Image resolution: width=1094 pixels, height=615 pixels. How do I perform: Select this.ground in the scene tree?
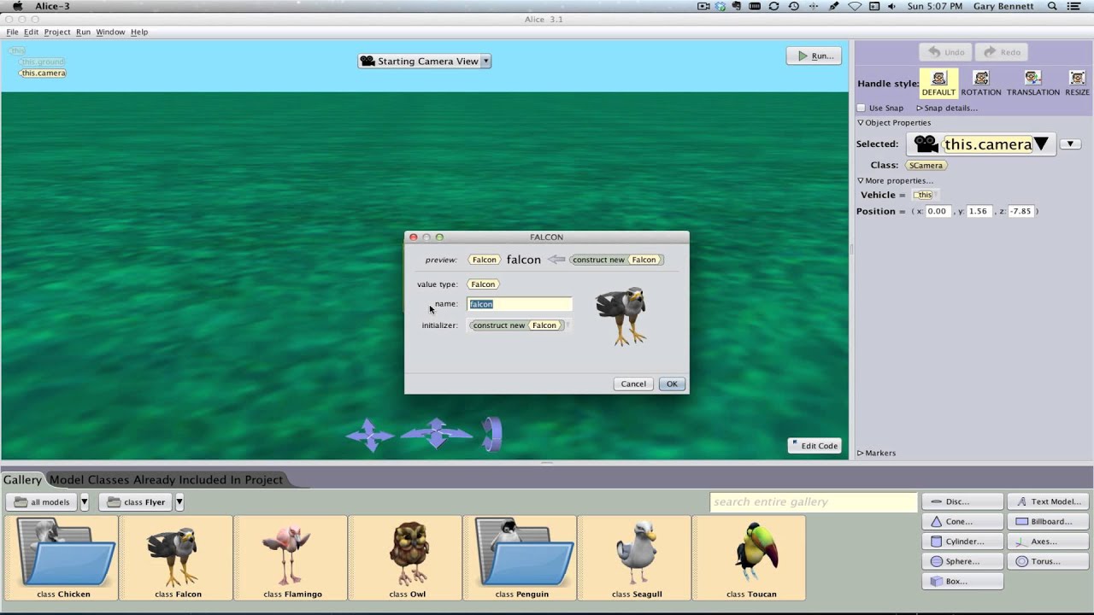point(42,62)
